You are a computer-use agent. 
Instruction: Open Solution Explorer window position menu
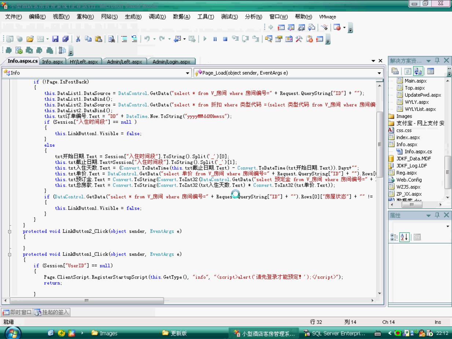point(429,60)
